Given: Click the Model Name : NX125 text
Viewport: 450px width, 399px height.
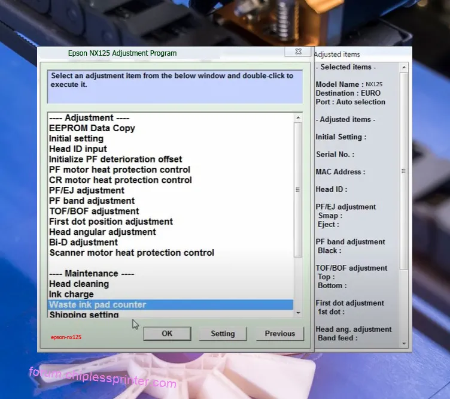Looking at the screenshot, I should pyautogui.click(x=349, y=84).
